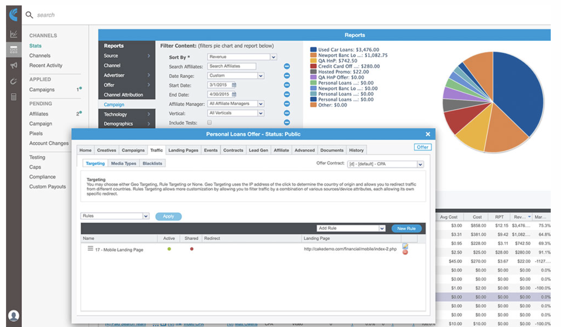This screenshot has height=327, width=561.
Task: Select the Blacklists sub-tab
Action: pos(152,163)
